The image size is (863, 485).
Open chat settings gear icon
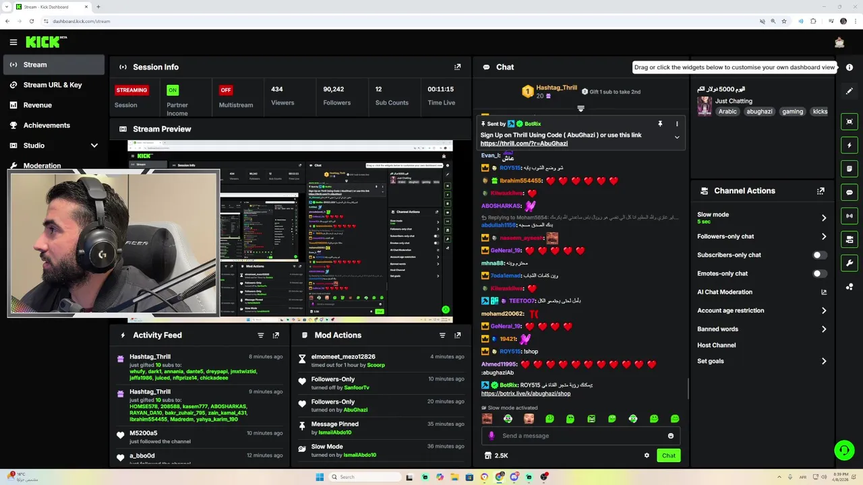point(647,455)
